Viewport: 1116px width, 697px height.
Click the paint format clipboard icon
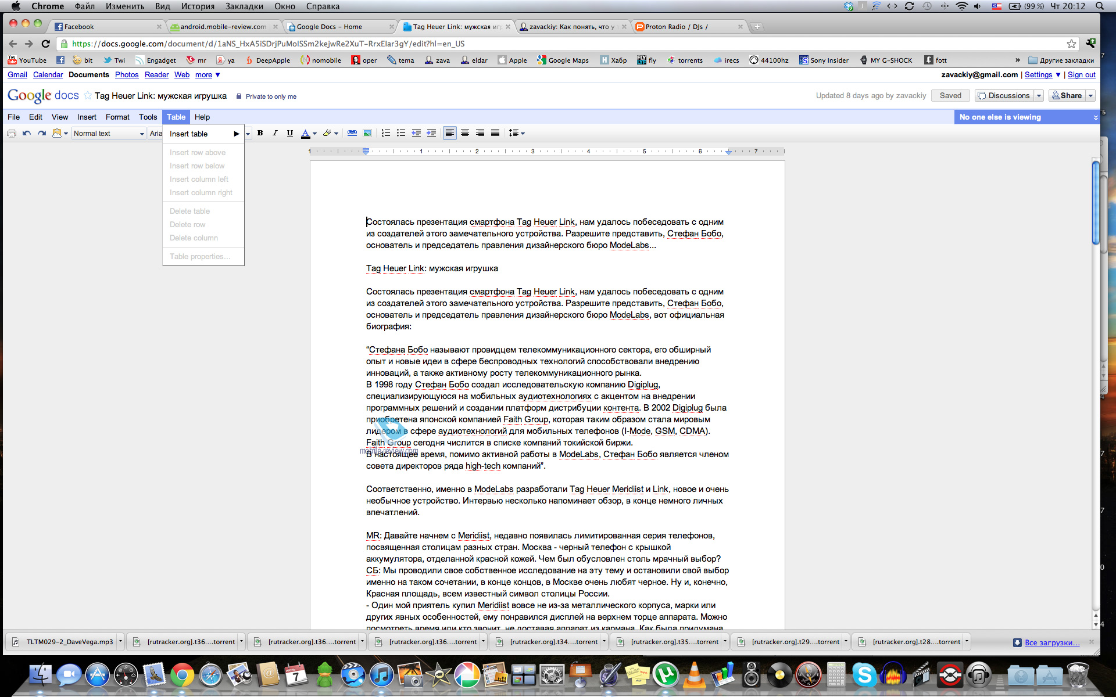[57, 134]
